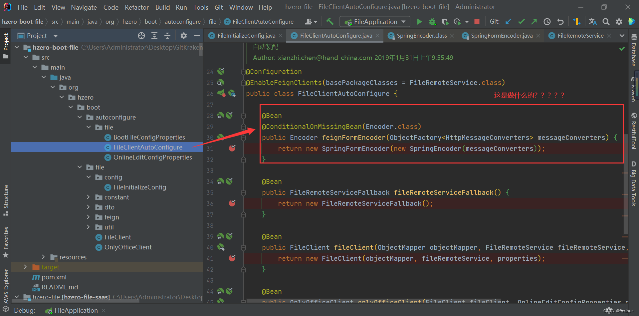Open the Git menu

click(219, 7)
